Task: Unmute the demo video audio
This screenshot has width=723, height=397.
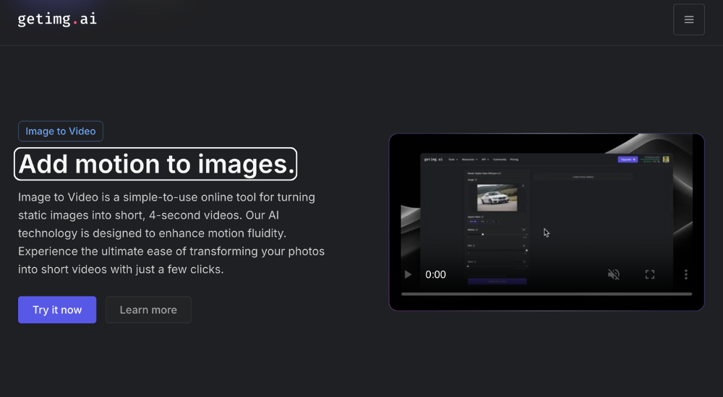Action: [x=613, y=274]
